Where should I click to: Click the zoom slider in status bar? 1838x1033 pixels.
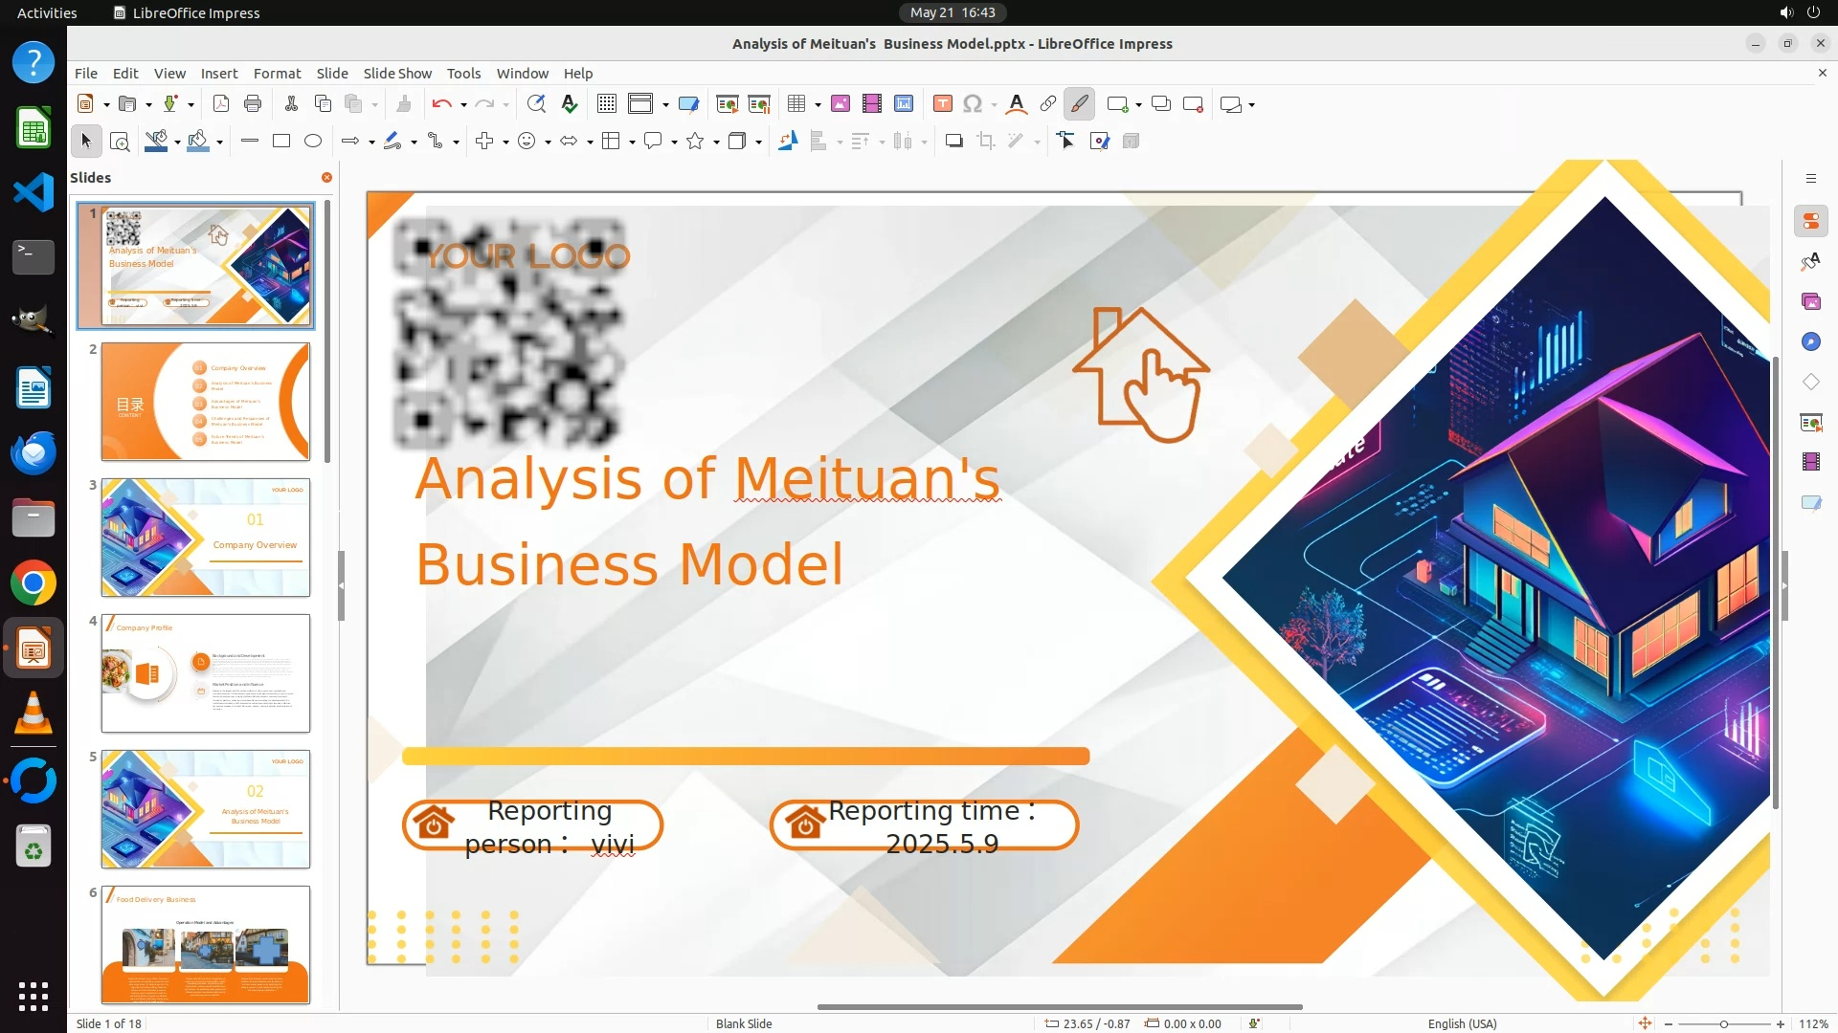coord(1723,1024)
